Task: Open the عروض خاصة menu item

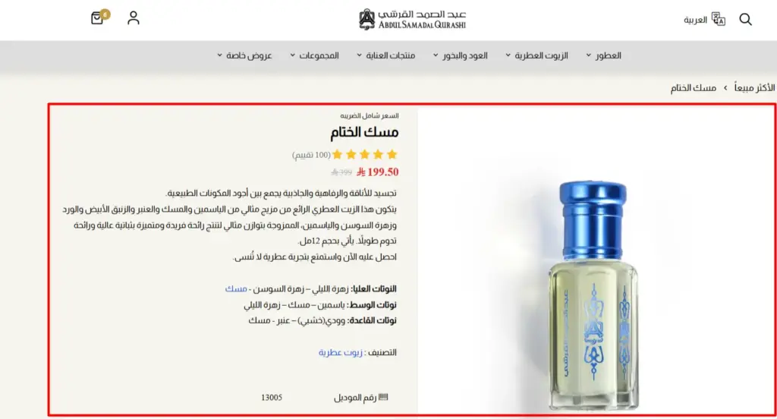Action: click(245, 55)
